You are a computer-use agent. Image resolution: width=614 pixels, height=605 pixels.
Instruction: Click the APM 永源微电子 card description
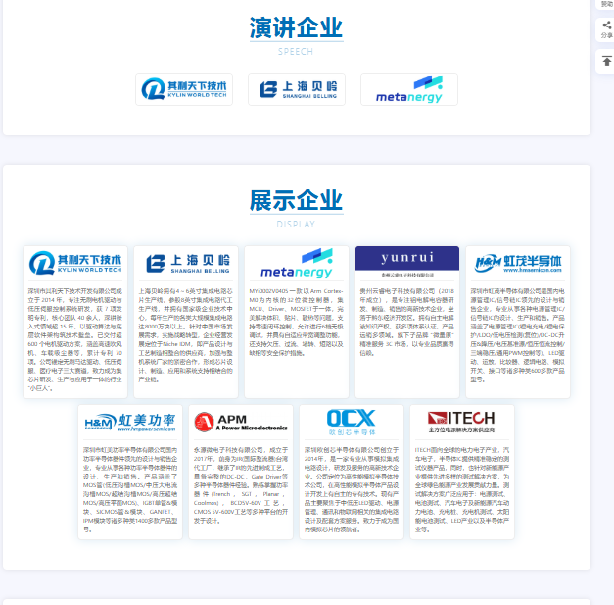[x=241, y=485]
